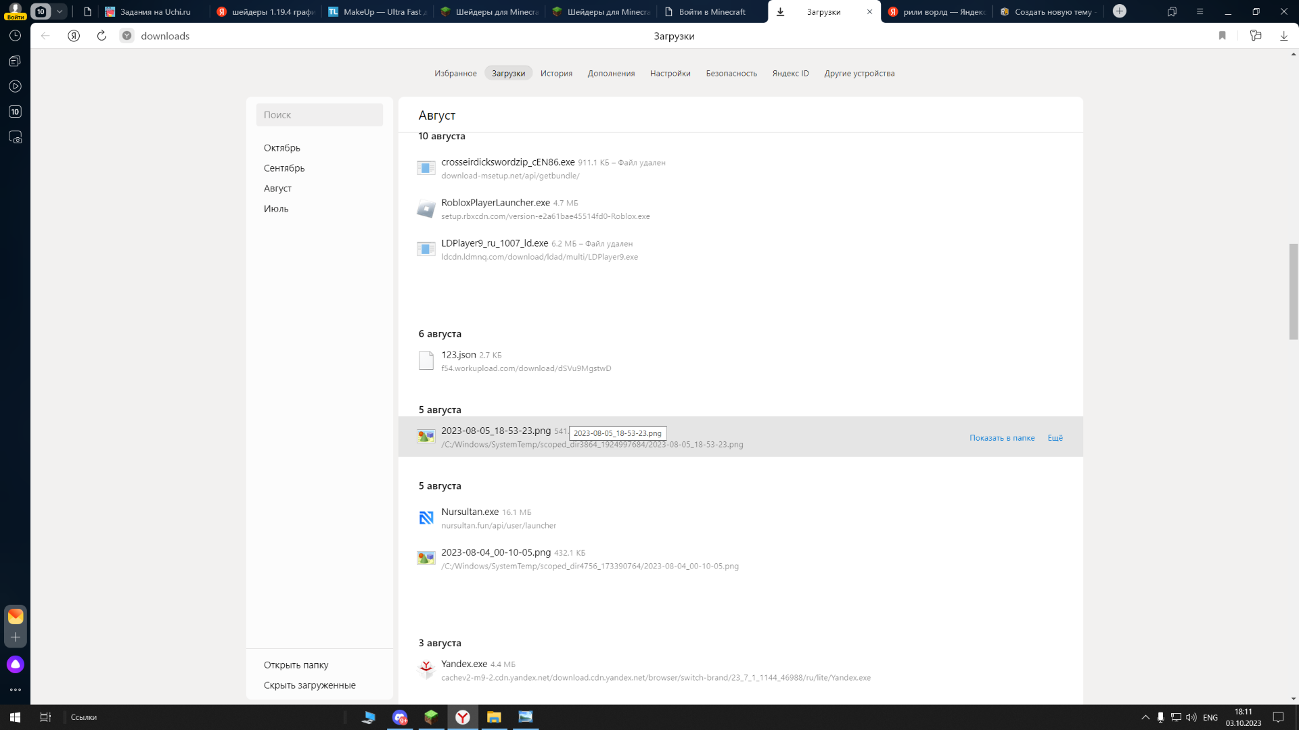Select Сентябрь in the month list

[284, 168]
